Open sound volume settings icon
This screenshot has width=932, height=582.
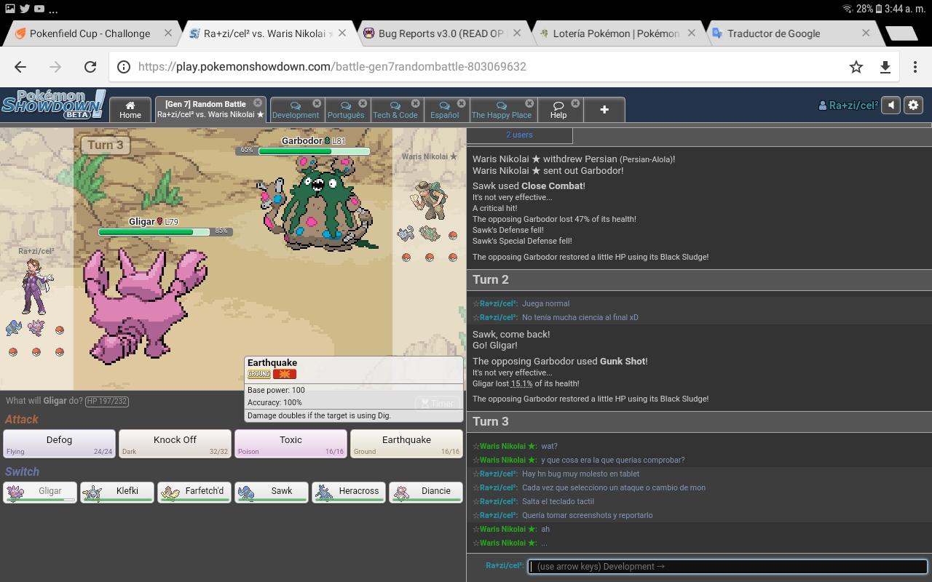point(891,105)
